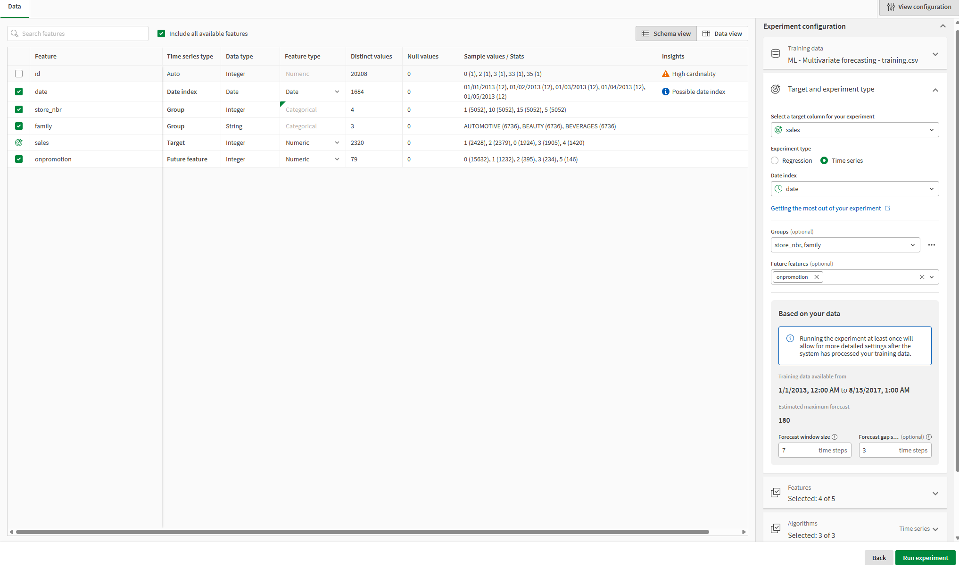
Task: Select the Regression experiment type radio button
Action: tap(775, 160)
